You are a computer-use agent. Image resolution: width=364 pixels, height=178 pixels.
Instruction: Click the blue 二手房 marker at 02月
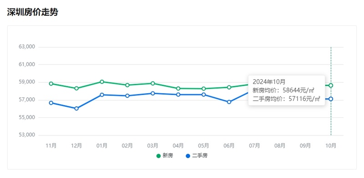[x=127, y=96]
